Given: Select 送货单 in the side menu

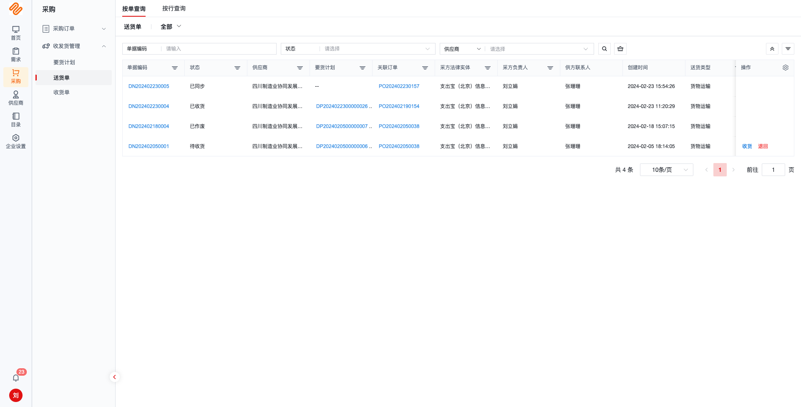Looking at the screenshot, I should (74, 78).
